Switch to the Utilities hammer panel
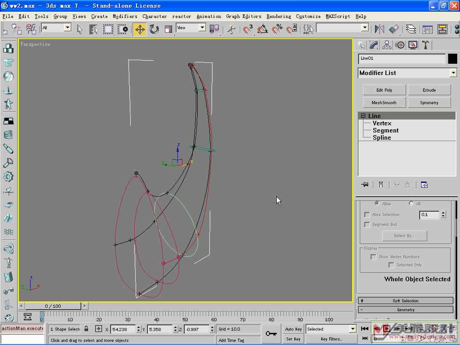This screenshot has width=460, height=345. (x=425, y=45)
